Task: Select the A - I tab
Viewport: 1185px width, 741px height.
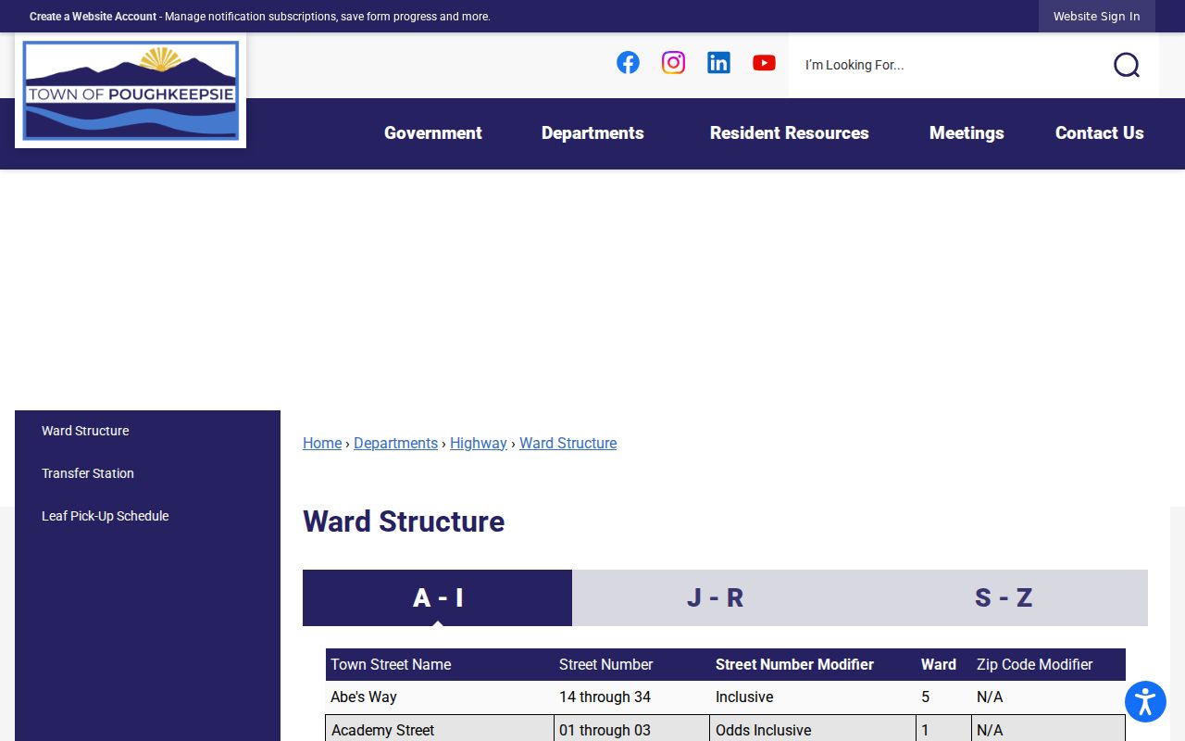Action: pyautogui.click(x=437, y=597)
